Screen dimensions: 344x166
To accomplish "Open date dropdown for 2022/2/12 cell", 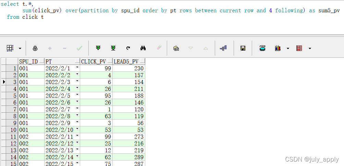I will [x=77, y=142].
